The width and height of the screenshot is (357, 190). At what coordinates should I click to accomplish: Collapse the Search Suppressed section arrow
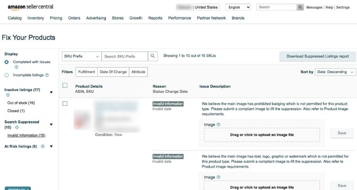point(51,124)
